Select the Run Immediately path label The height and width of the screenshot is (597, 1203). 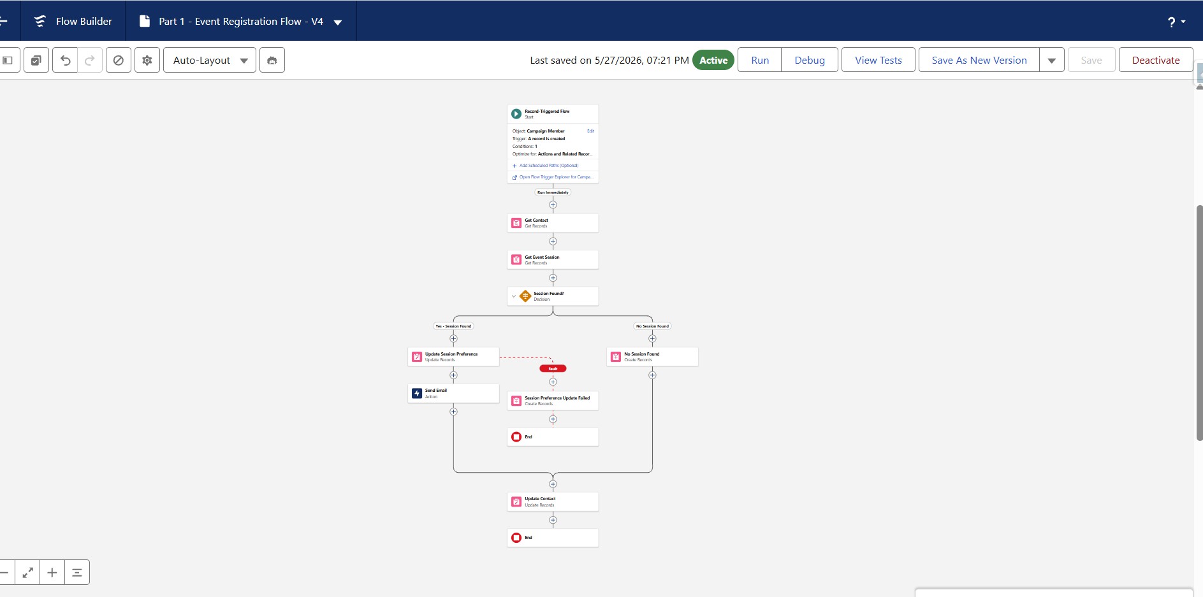click(x=553, y=192)
